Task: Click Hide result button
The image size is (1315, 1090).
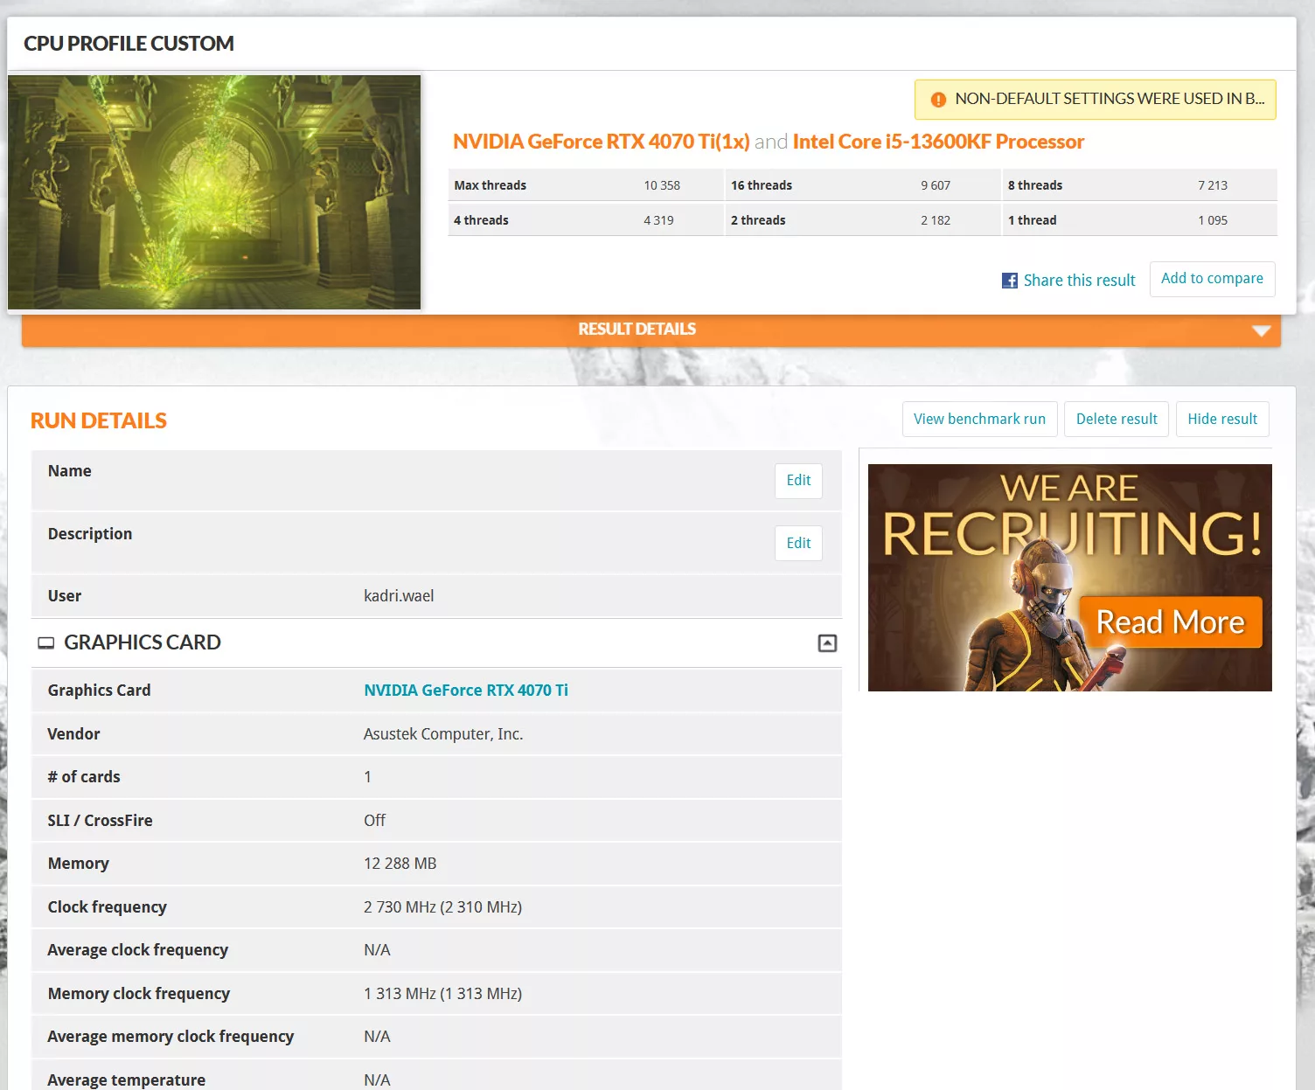Action: (x=1222, y=419)
